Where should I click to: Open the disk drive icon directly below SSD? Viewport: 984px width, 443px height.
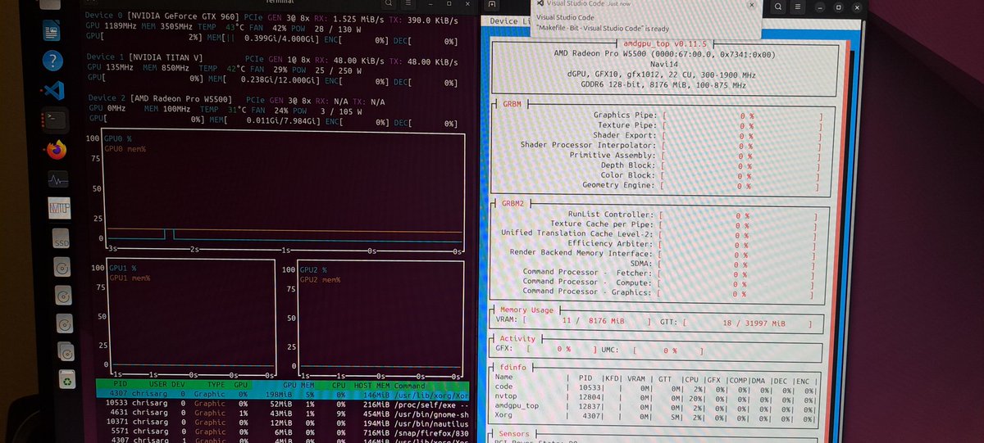coord(64,267)
